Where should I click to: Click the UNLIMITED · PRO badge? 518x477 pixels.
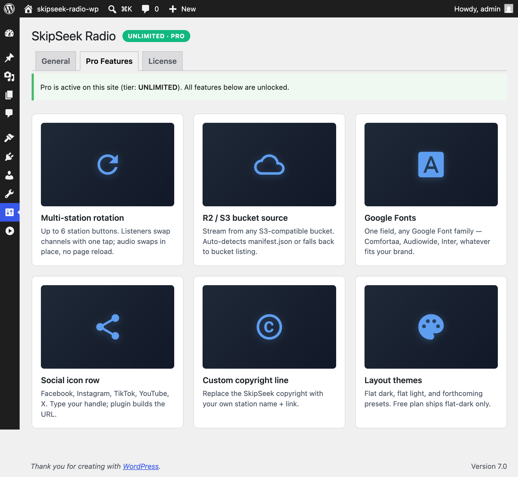coord(156,36)
